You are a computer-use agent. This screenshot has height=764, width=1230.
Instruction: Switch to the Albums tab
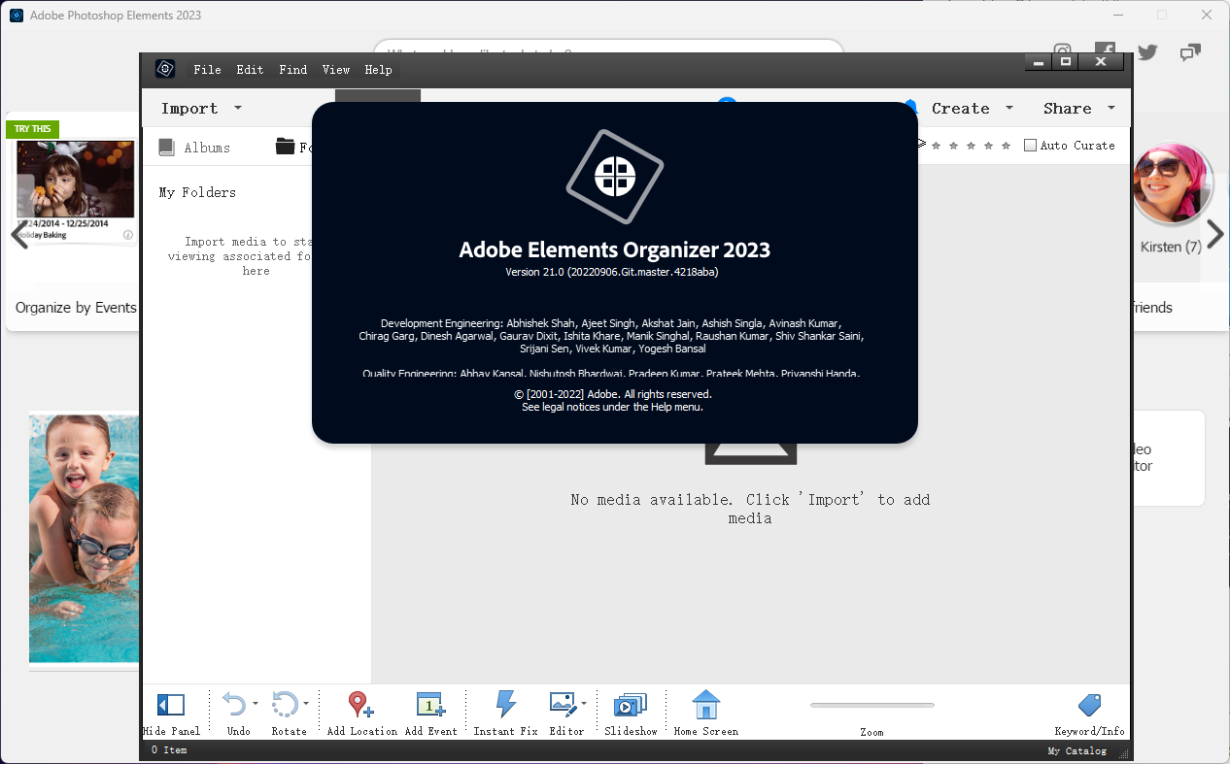(x=194, y=147)
